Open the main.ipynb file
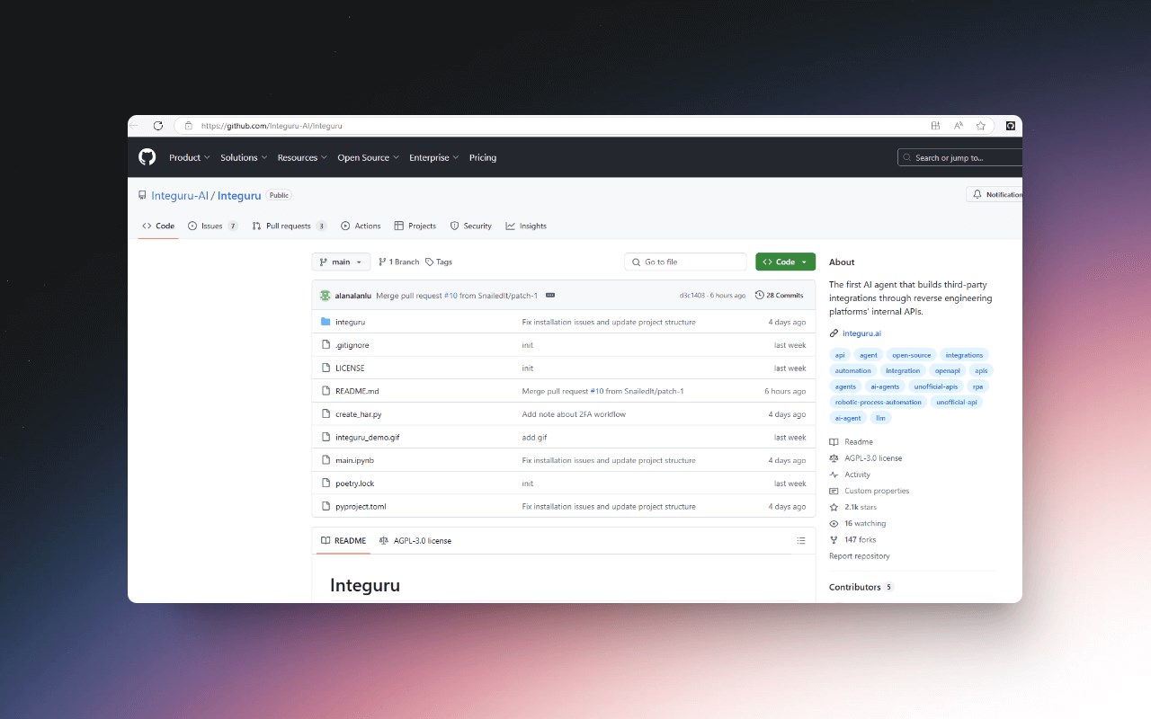The height and width of the screenshot is (719, 1151). (354, 460)
